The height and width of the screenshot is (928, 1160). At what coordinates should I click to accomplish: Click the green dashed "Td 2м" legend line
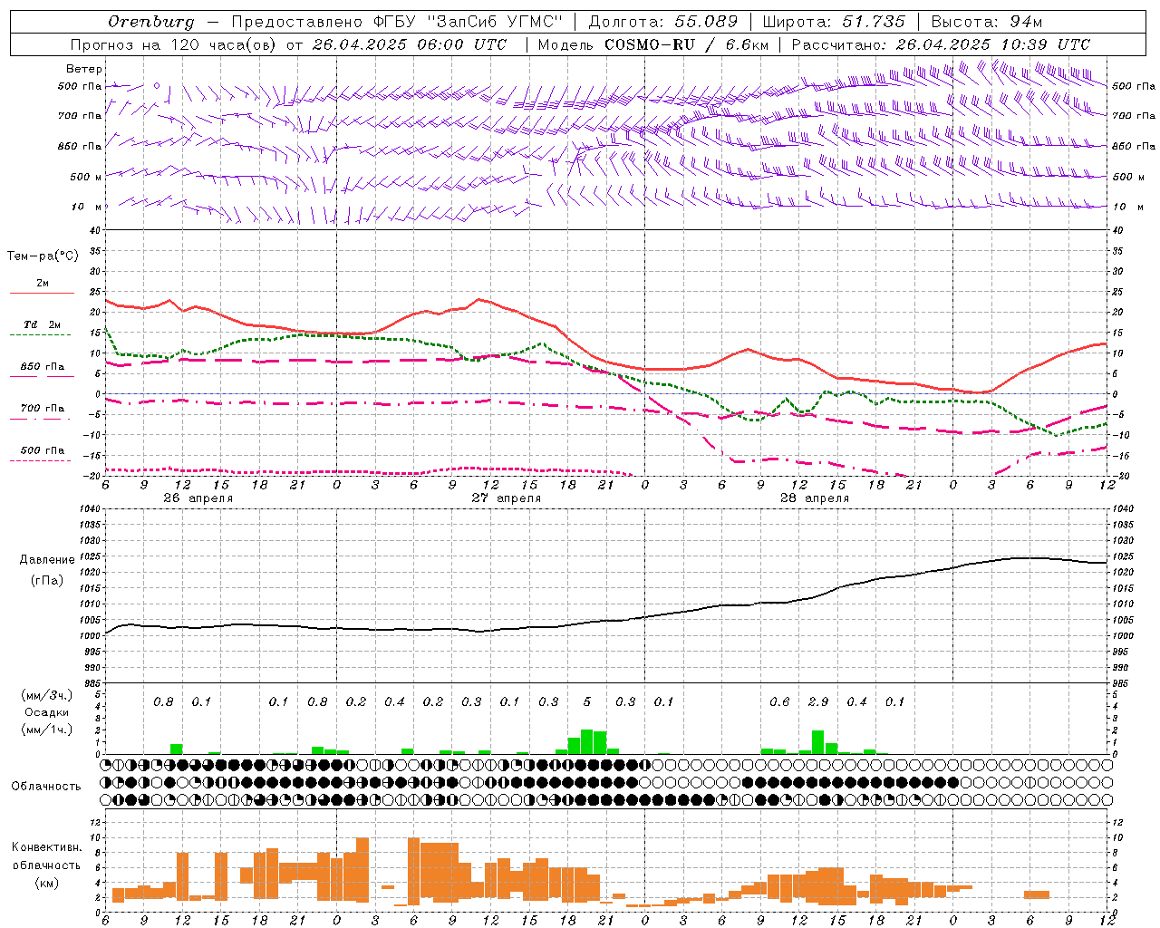coord(40,334)
